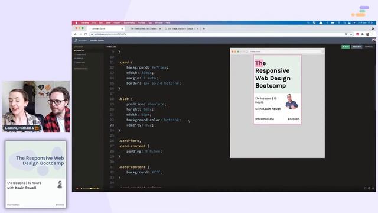Go back in browser history
The width and height of the screenshot is (378, 213).
click(76, 34)
